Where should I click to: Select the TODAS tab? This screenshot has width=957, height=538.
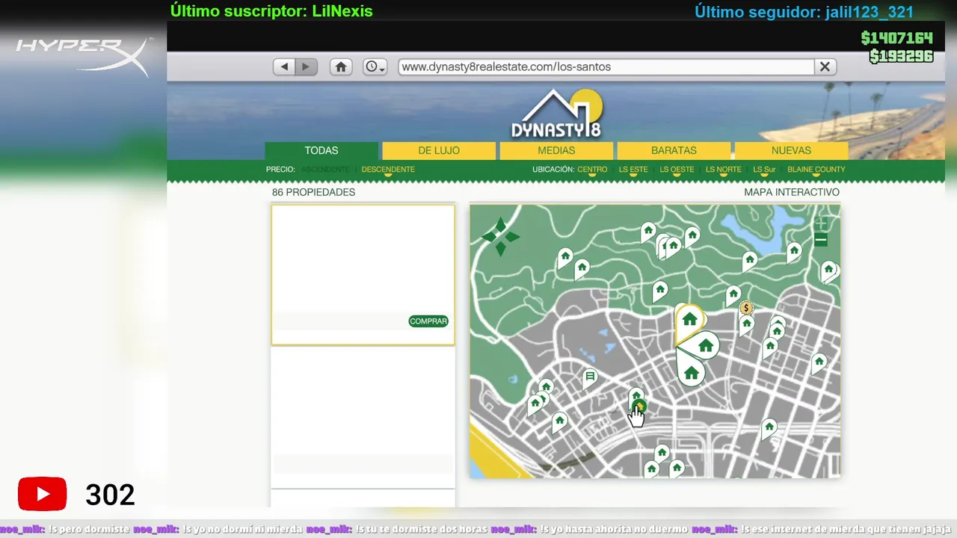pyautogui.click(x=321, y=150)
